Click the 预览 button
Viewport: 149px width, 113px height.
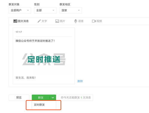click(x=19, y=98)
